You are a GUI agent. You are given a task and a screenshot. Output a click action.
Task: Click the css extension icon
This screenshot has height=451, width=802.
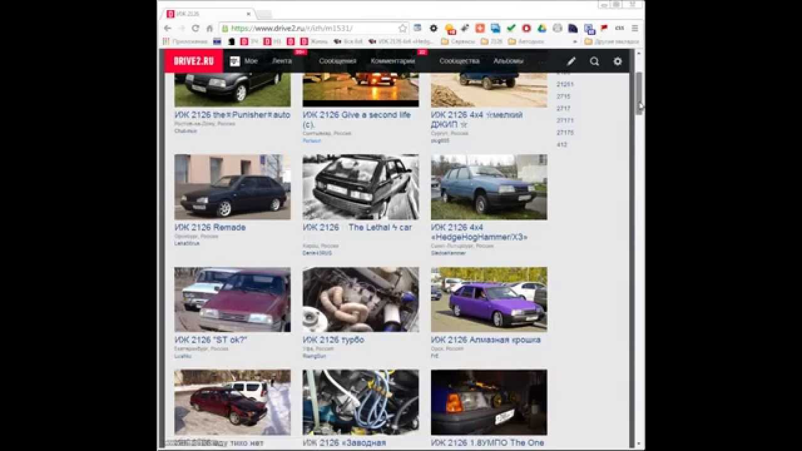point(620,28)
